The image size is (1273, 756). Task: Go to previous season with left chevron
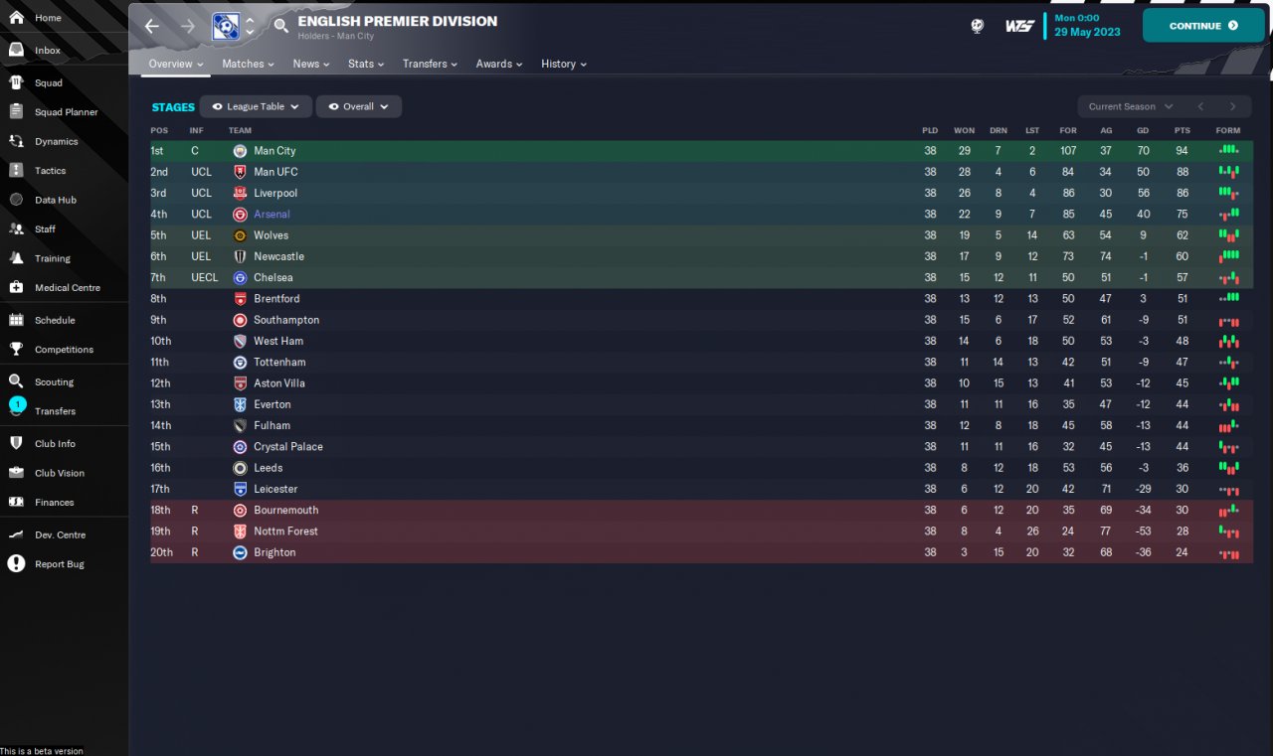click(x=1200, y=106)
